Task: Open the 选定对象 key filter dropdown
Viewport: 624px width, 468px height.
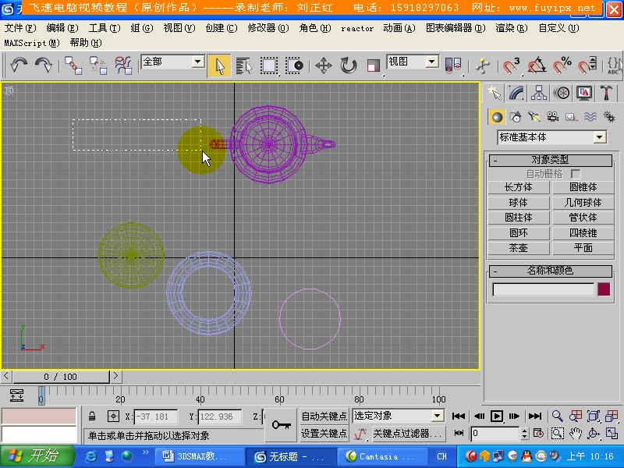Action: 399,416
